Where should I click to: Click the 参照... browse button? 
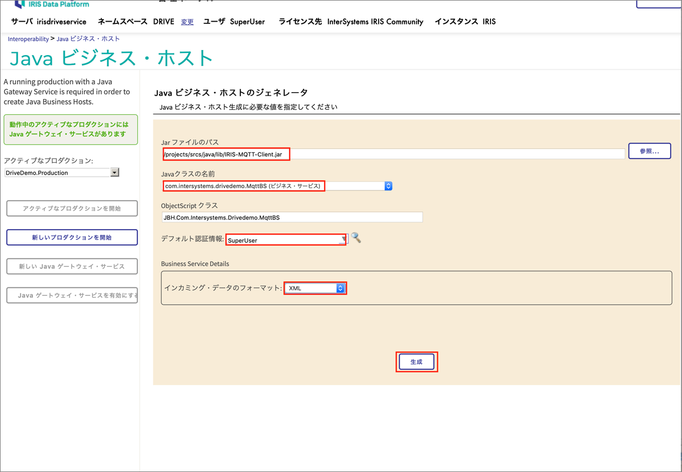click(650, 151)
